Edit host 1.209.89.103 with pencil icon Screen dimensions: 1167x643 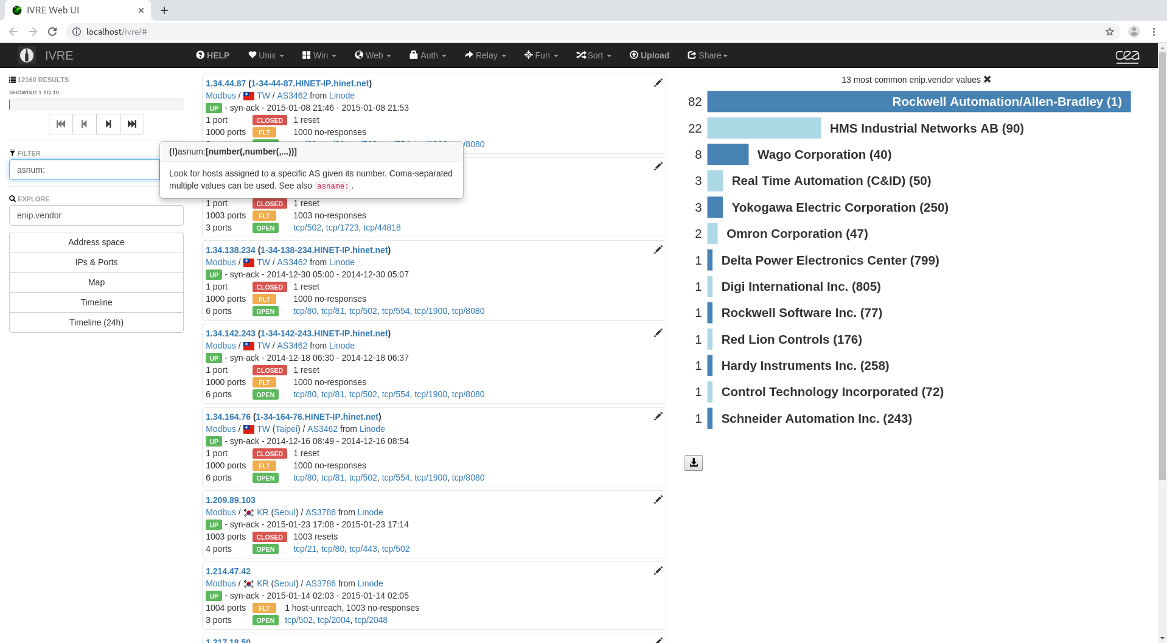pyautogui.click(x=658, y=499)
